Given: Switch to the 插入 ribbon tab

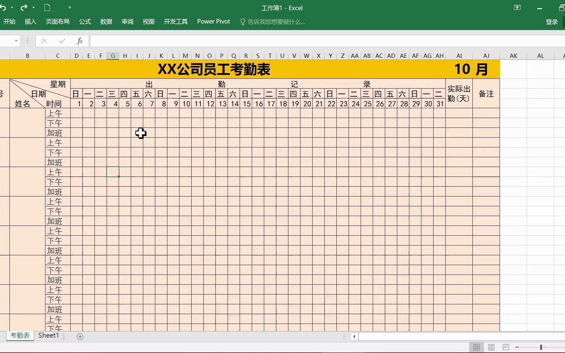Looking at the screenshot, I should tap(30, 22).
